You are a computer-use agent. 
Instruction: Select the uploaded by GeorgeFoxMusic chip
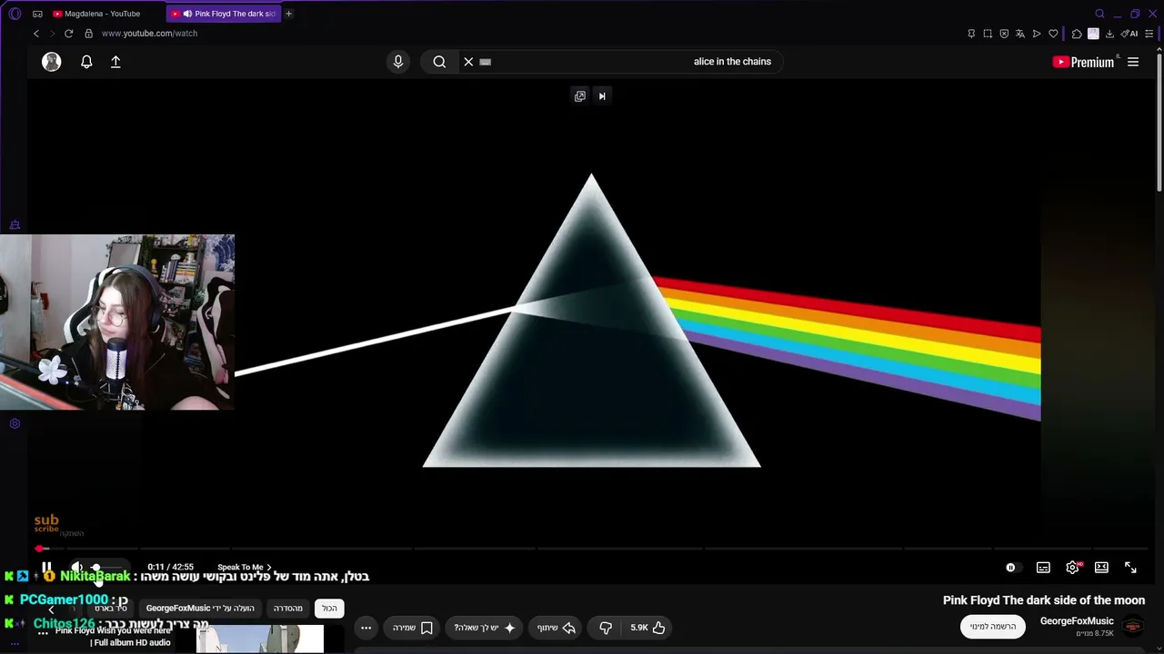click(x=200, y=609)
